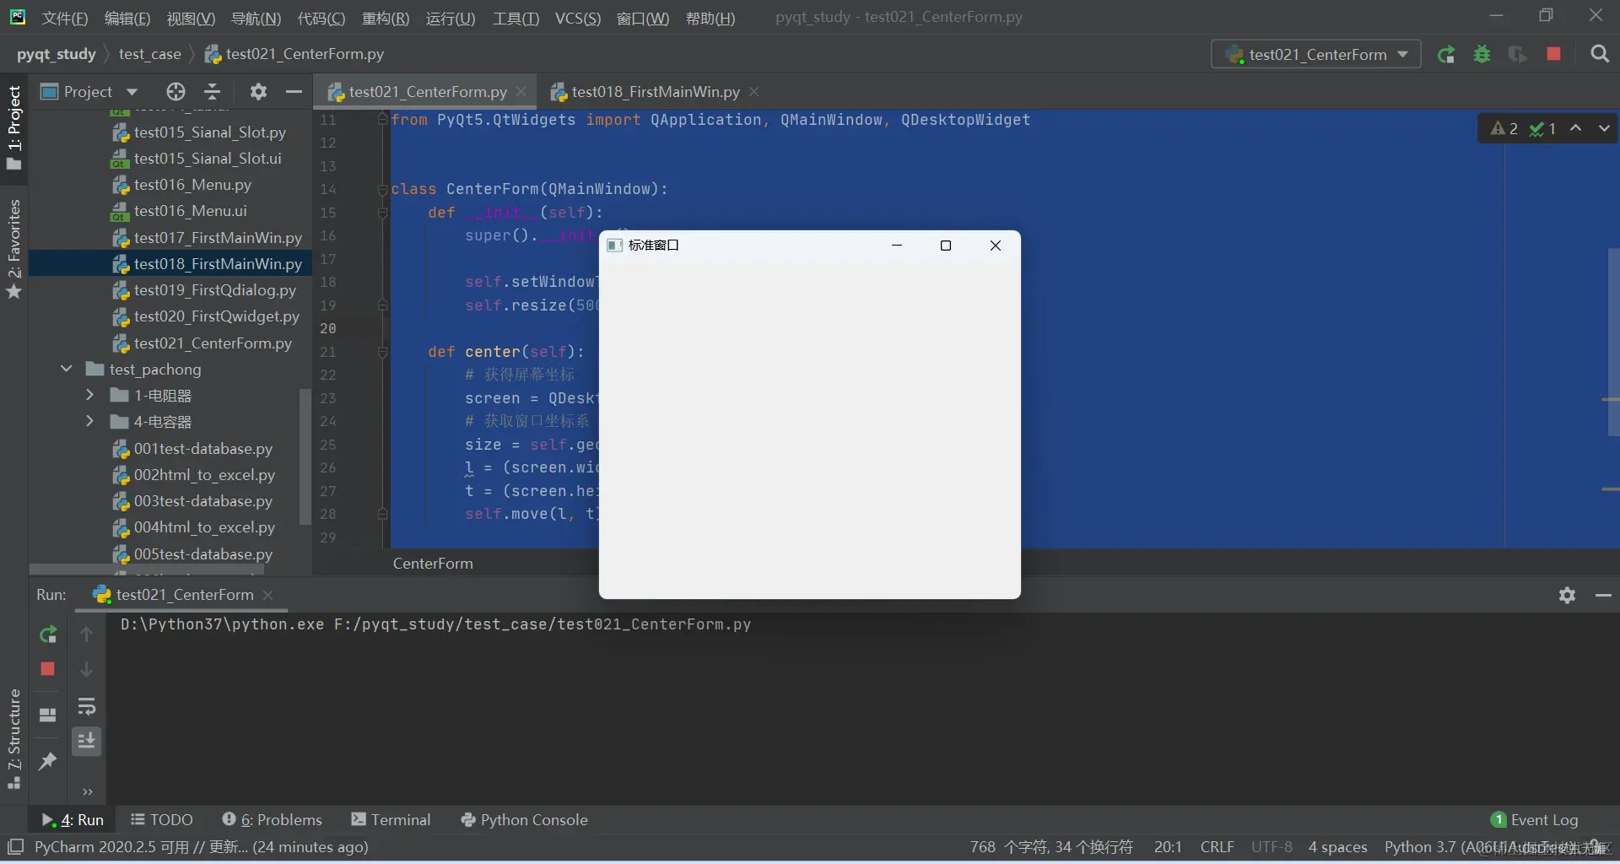Go to next highlighted error arrow
This screenshot has height=864, width=1620.
[1604, 128]
